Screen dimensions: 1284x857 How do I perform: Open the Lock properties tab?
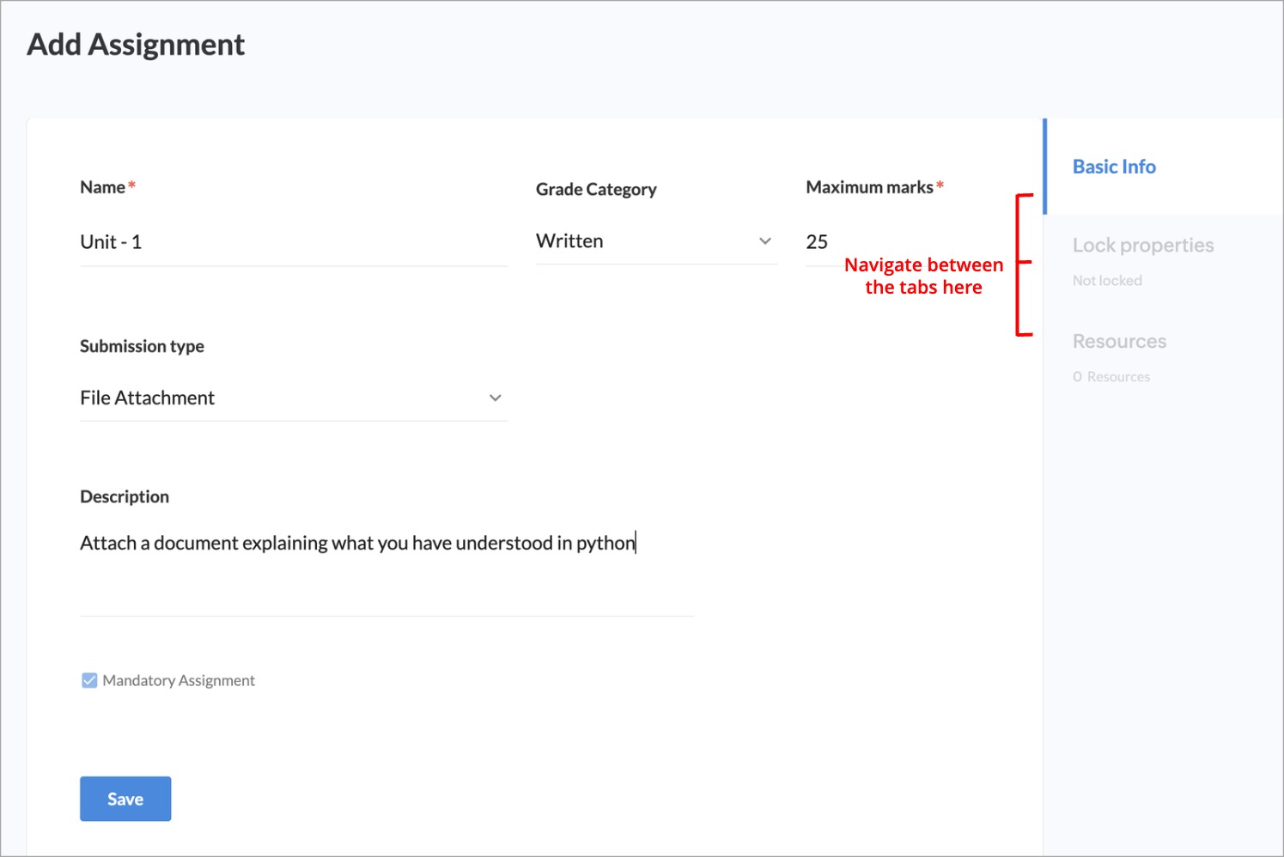[1142, 246]
